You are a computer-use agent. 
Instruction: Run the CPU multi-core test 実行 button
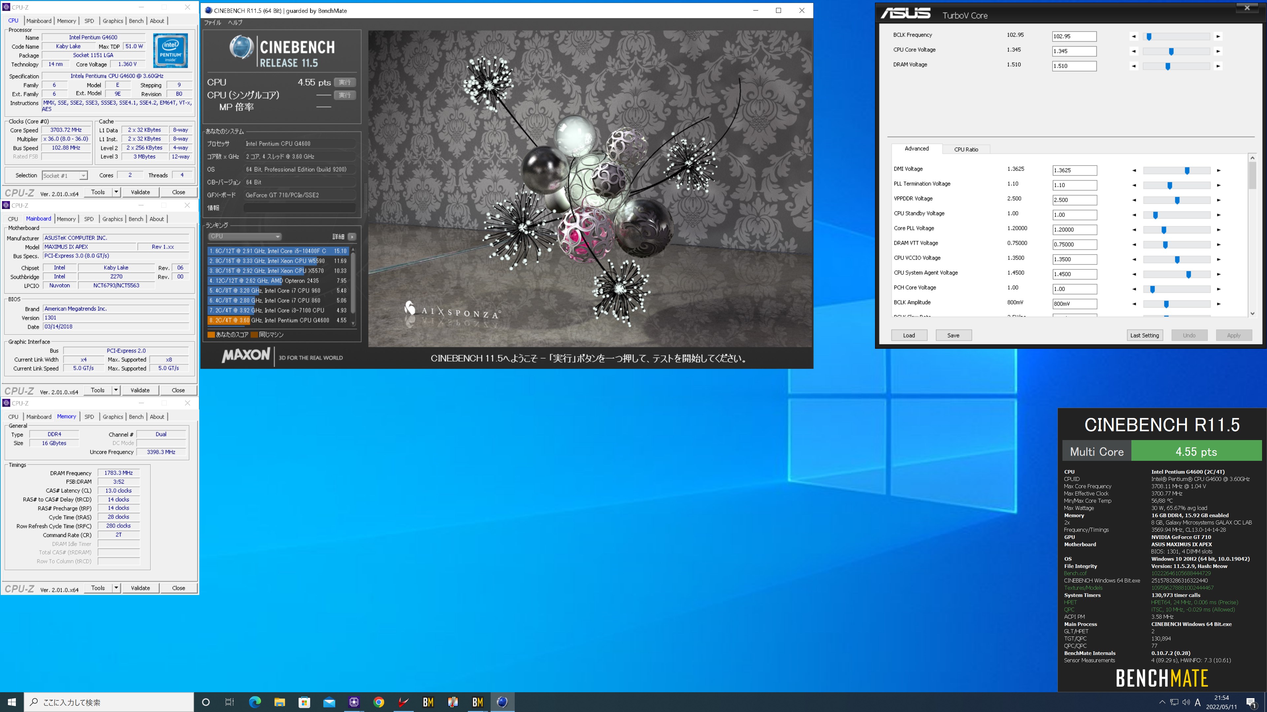[345, 82]
